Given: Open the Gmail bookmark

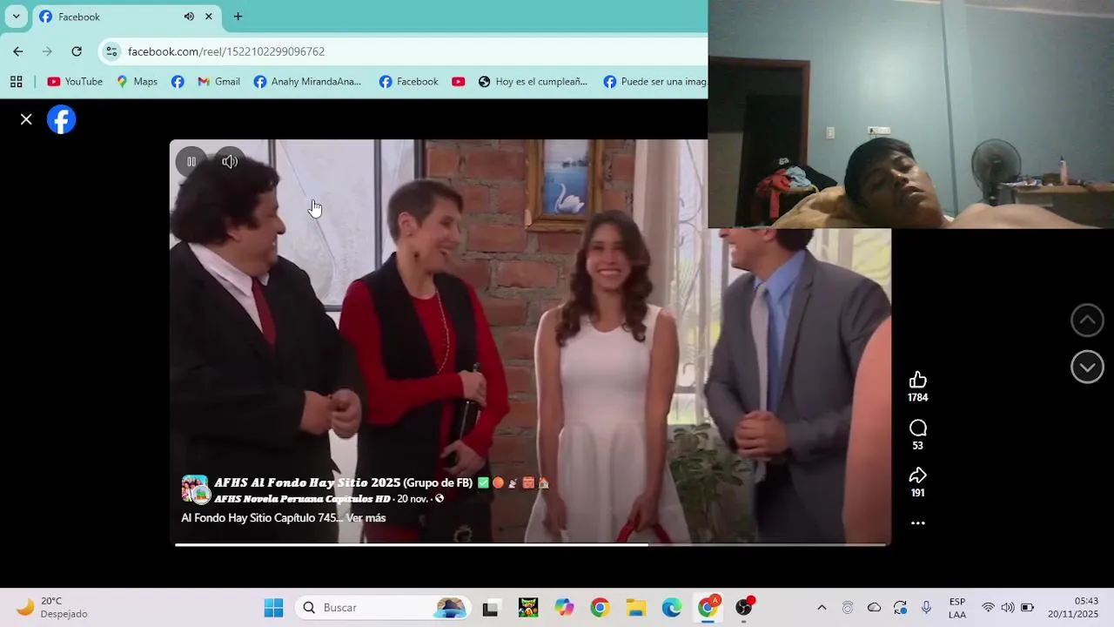Looking at the screenshot, I should pyautogui.click(x=218, y=82).
